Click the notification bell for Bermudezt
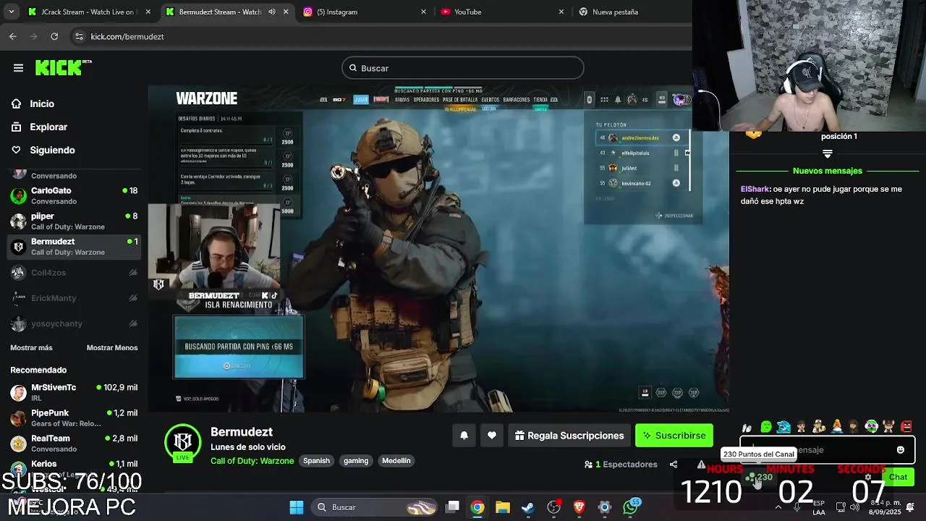The width and height of the screenshot is (926, 521). pos(464,435)
